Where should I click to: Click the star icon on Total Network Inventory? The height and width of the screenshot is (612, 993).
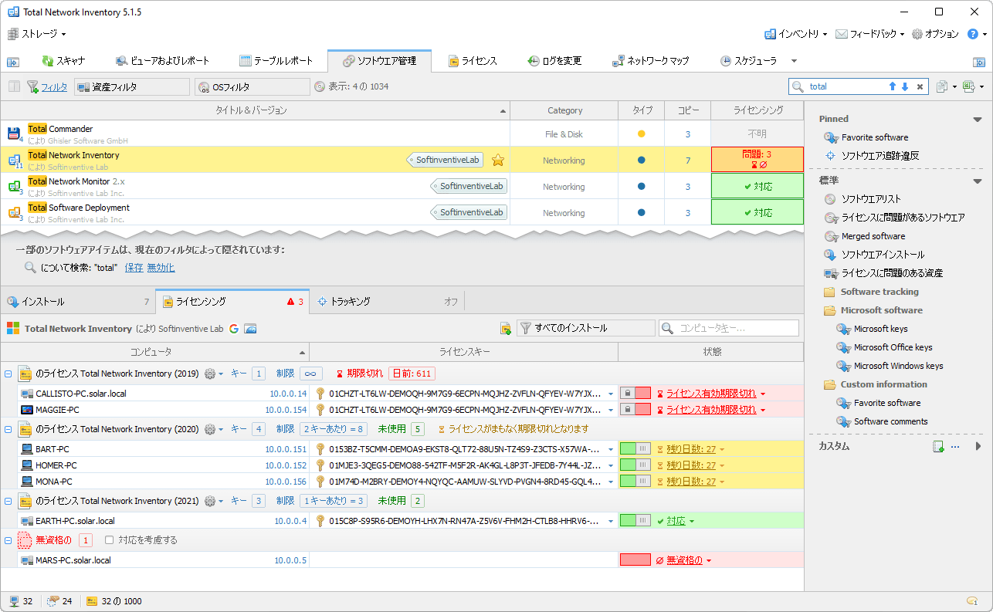[x=498, y=161]
